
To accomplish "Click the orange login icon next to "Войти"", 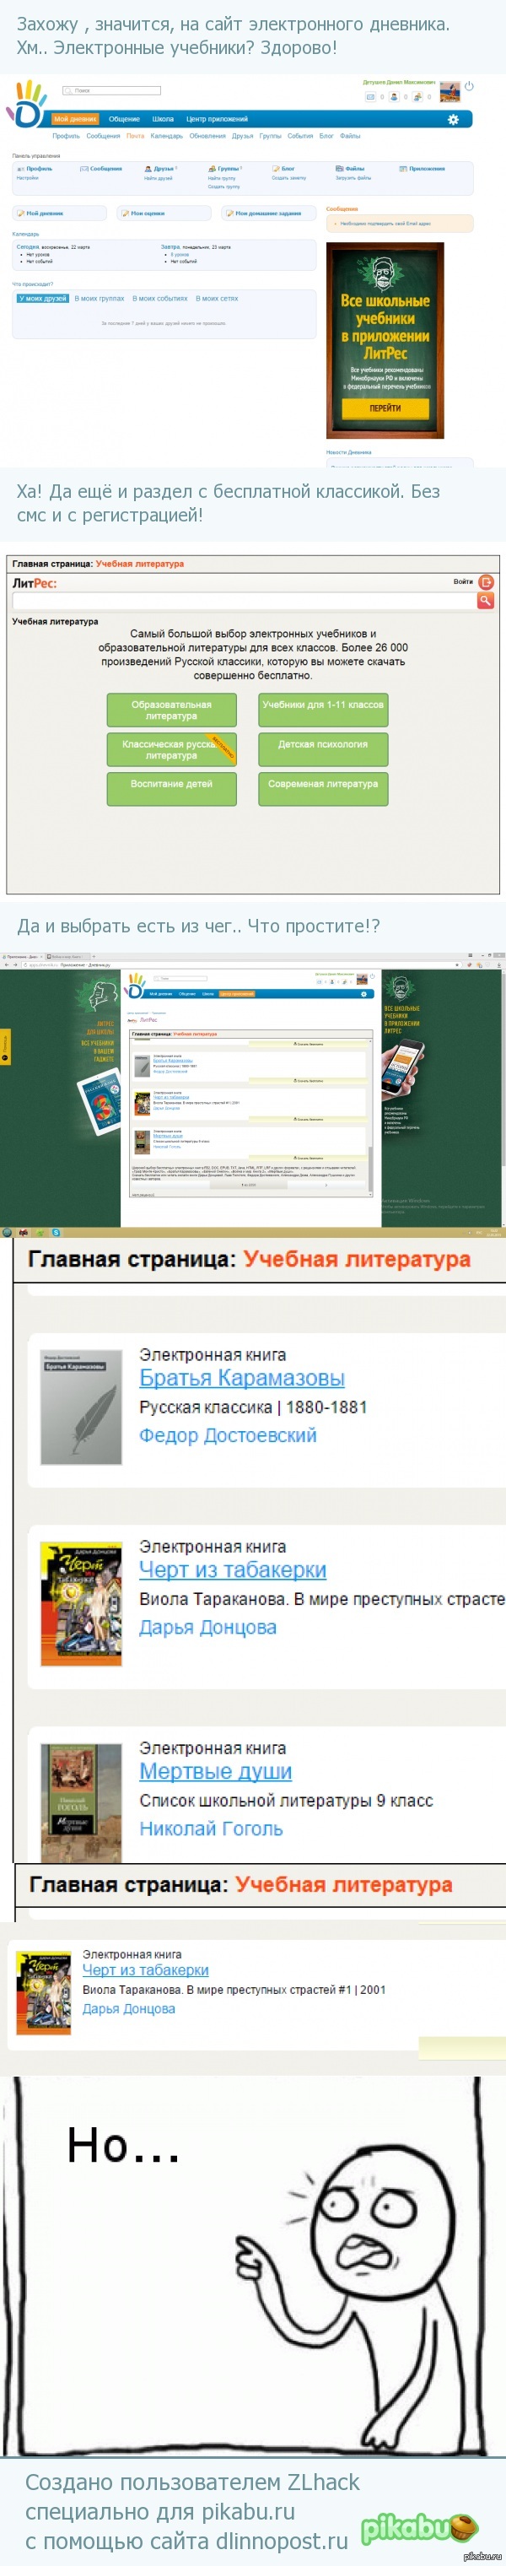I will [x=486, y=581].
